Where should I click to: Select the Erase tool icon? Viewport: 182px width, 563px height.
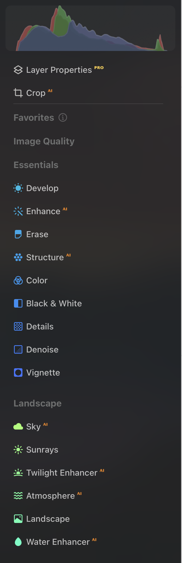[18, 234]
